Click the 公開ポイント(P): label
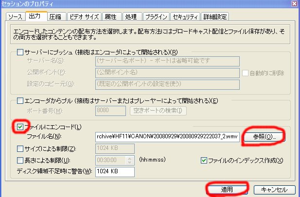The width and height of the screenshot is (300, 197). [x=46, y=72]
